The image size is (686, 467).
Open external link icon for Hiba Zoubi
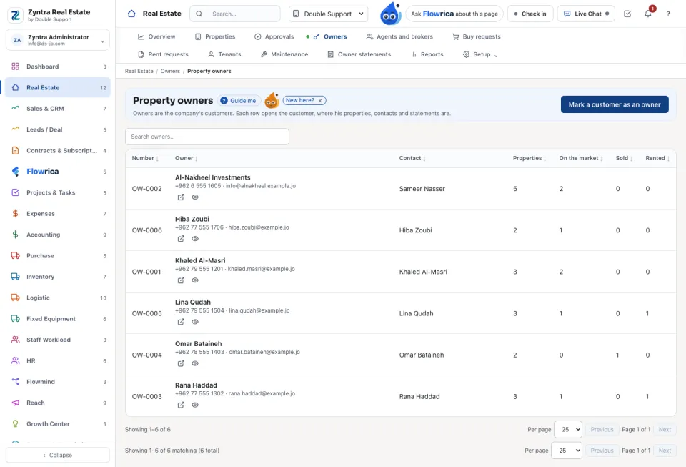(181, 239)
